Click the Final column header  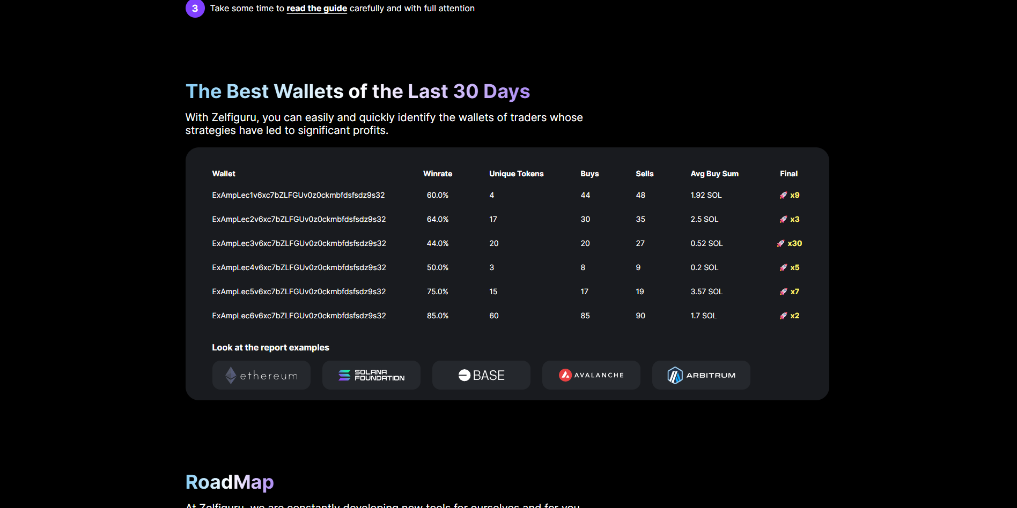tap(788, 174)
